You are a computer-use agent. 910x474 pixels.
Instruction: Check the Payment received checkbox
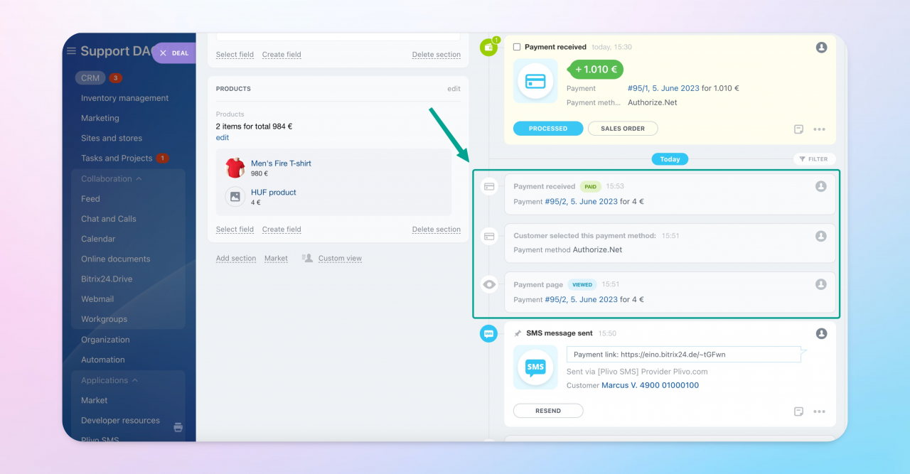(517, 47)
